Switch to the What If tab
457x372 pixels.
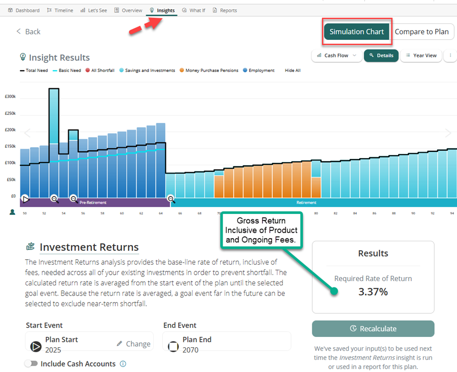193,10
